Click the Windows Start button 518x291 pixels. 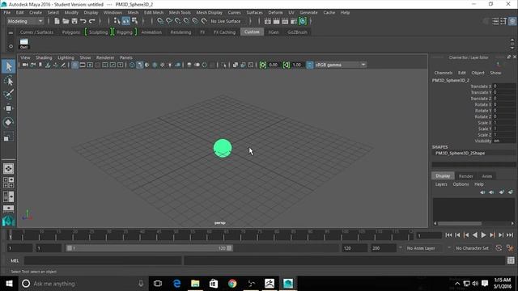coord(9,284)
